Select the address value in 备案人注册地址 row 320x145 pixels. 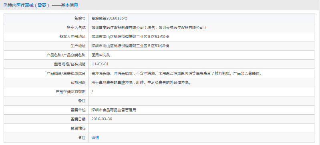[130, 37]
